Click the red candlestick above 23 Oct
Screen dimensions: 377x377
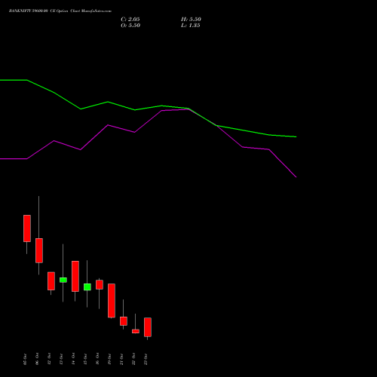148,327
